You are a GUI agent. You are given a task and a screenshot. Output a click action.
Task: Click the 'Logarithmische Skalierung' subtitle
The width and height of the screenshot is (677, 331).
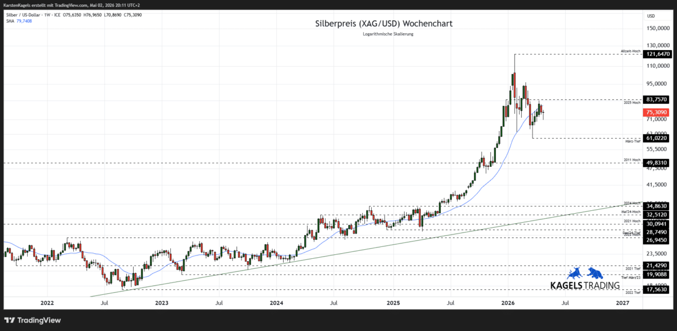pyautogui.click(x=388, y=34)
